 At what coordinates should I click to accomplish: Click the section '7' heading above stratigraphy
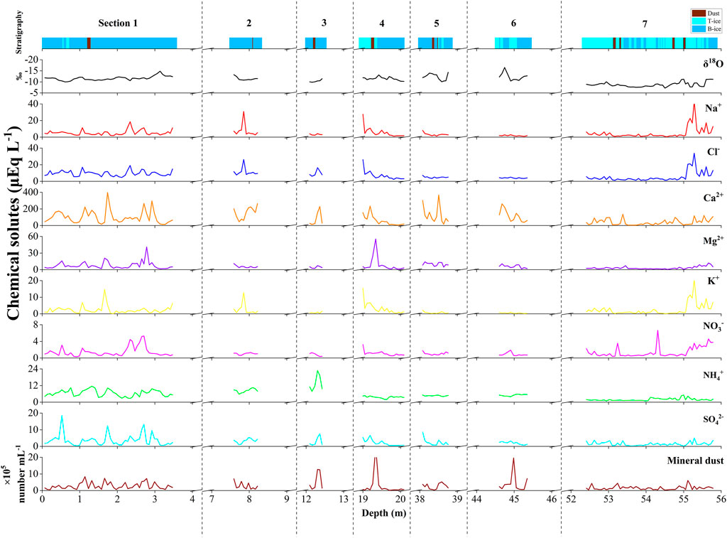645,23
